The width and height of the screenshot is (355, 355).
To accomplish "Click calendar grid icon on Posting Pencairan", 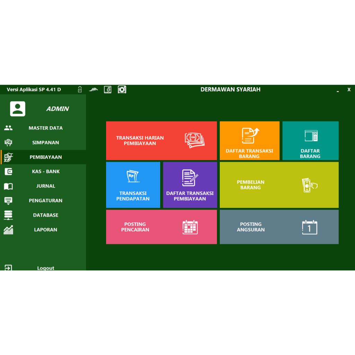I will [x=190, y=227].
